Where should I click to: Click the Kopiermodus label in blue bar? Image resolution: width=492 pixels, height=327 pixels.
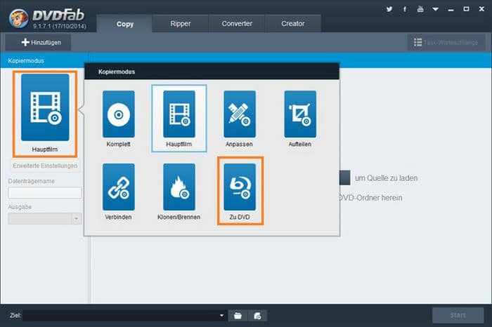coord(26,61)
